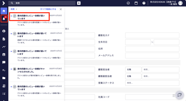
Task: Open the 営業ステータス search dropdown
Action: click(152, 83)
